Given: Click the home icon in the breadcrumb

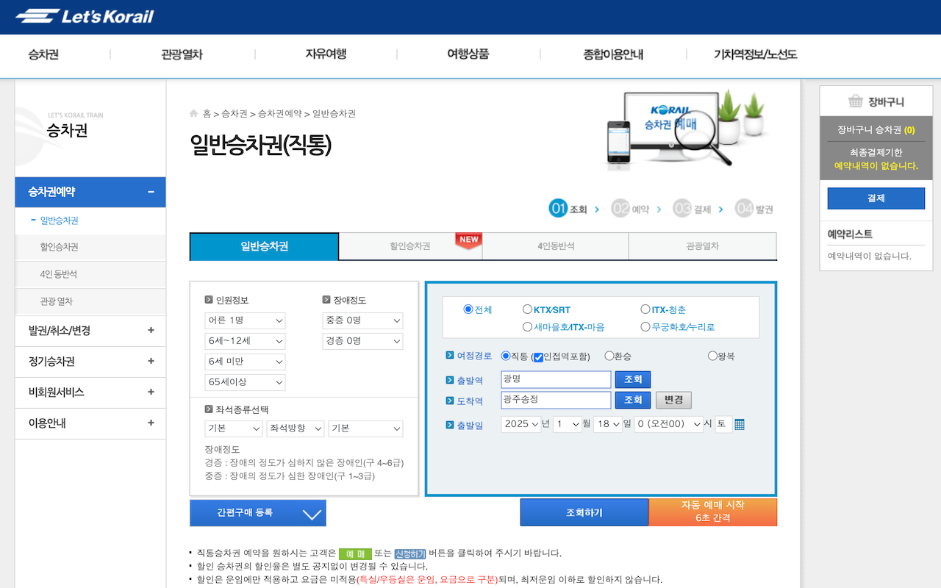Looking at the screenshot, I should [x=193, y=113].
